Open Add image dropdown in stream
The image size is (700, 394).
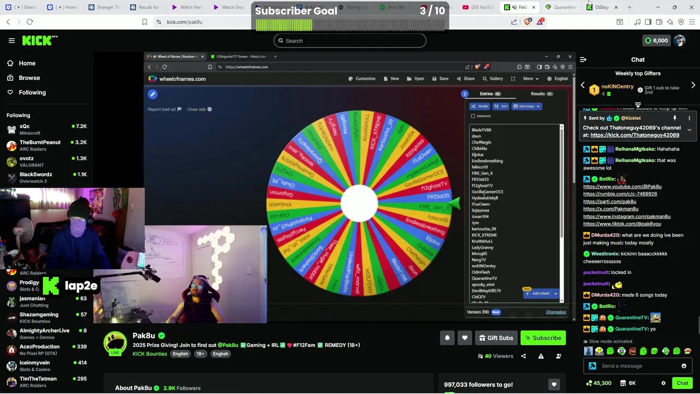[526, 106]
